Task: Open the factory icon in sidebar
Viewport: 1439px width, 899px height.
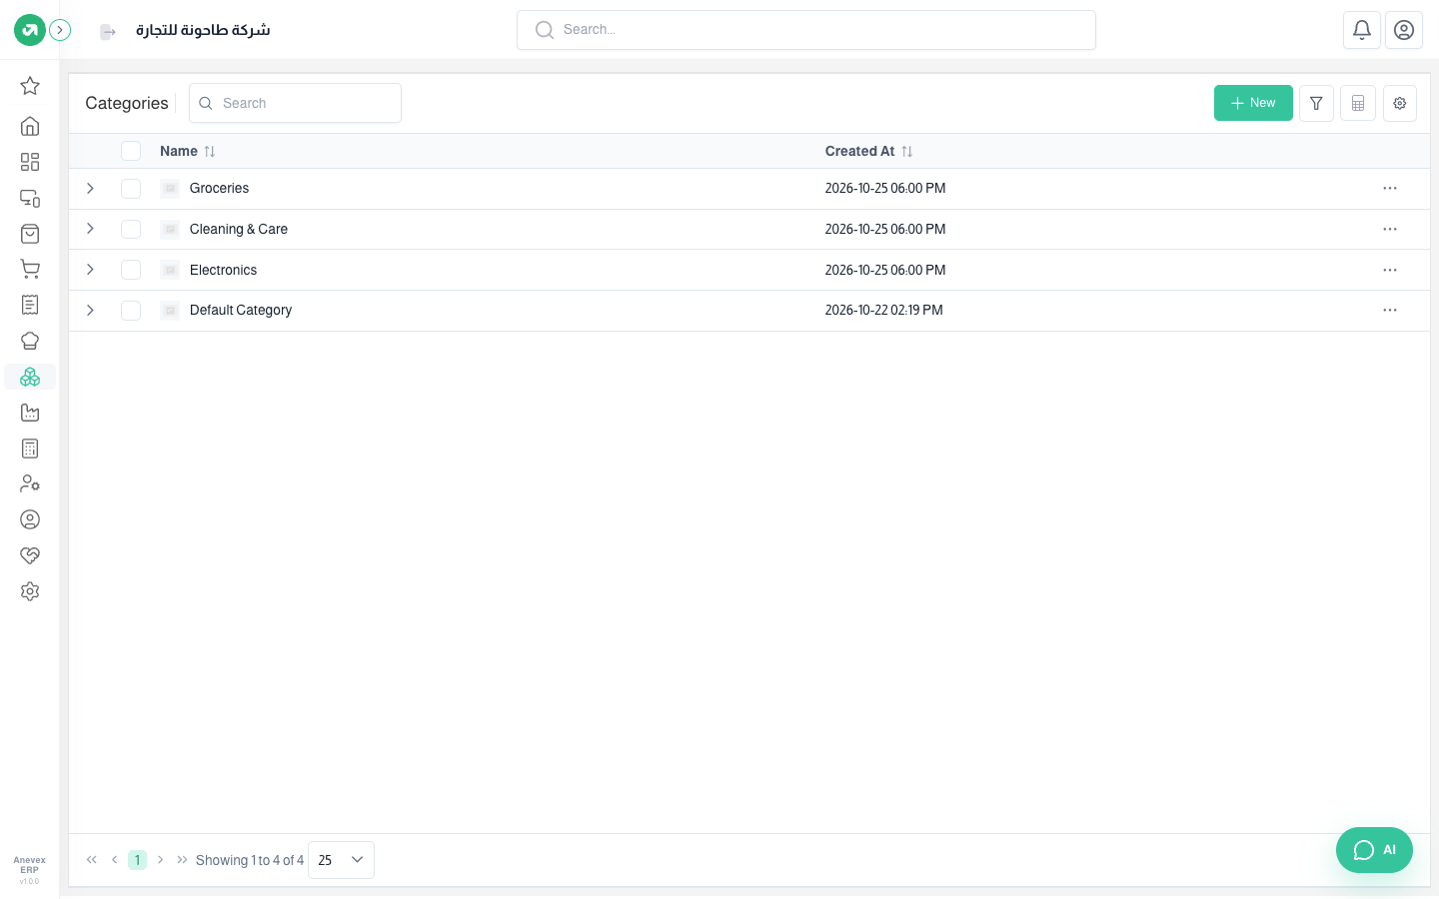Action: [30, 413]
